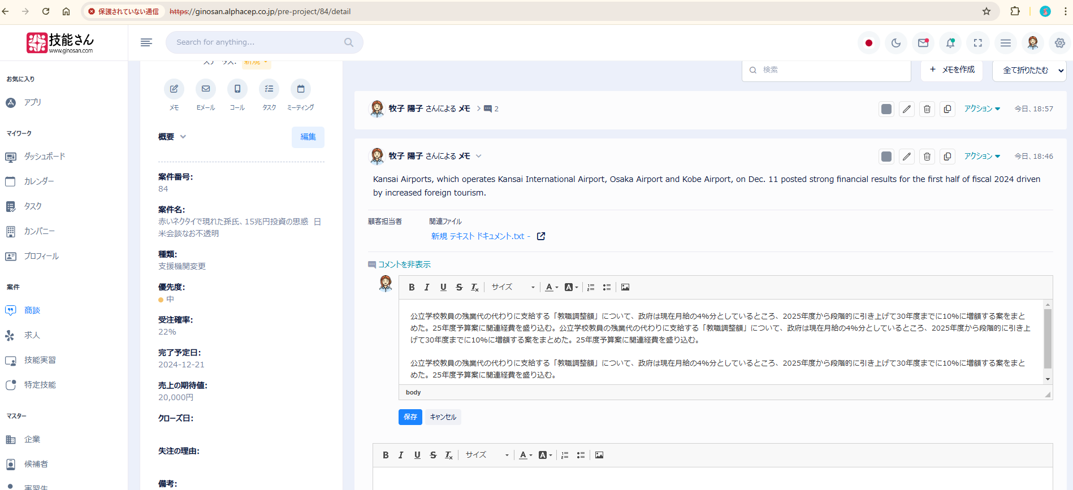Click the Meeting calendar icon

tap(301, 89)
